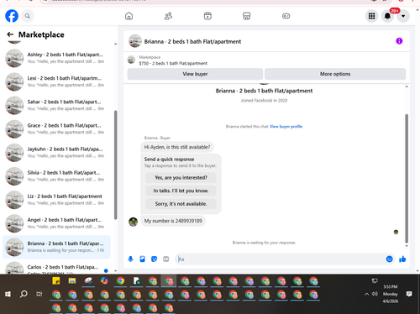Click the sender avatar beside phone number message

tap(133, 222)
